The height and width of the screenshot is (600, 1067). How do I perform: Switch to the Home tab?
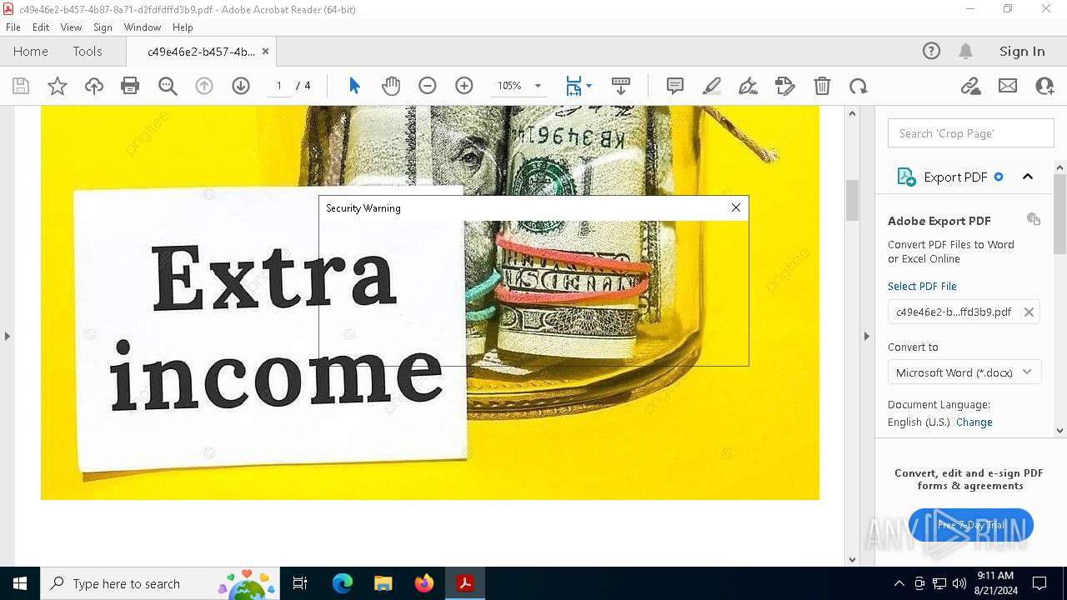31,51
